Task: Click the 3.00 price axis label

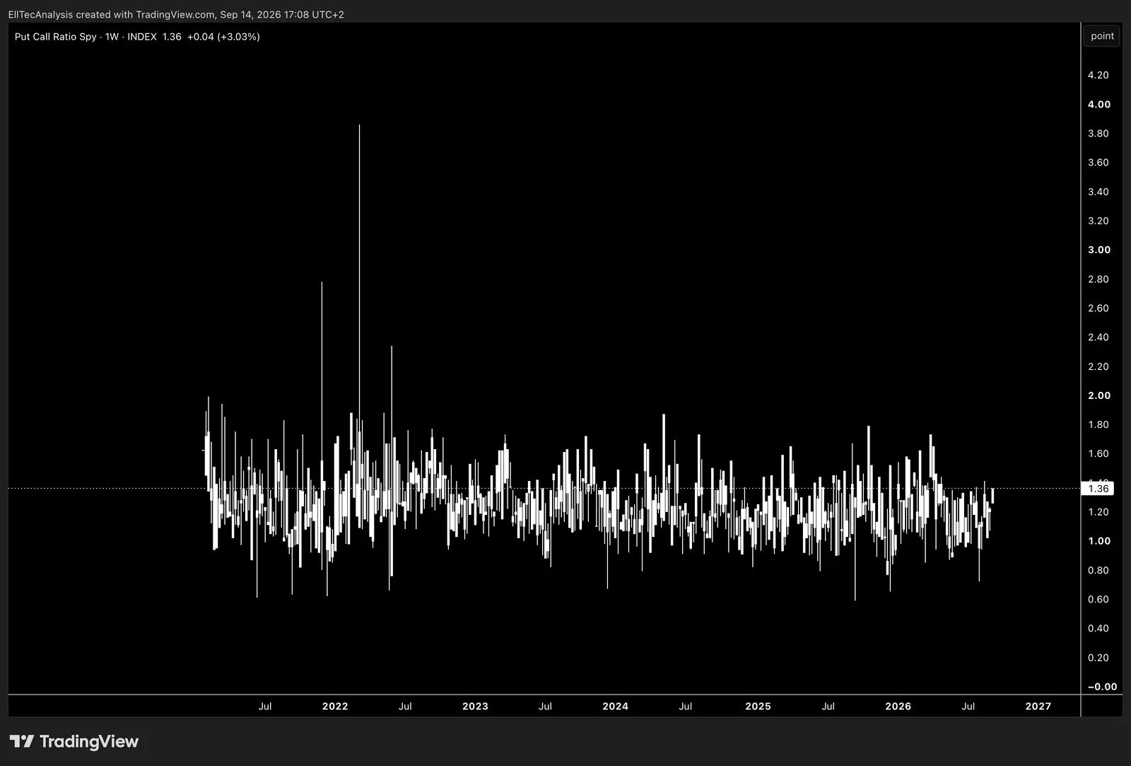Action: coord(1099,250)
